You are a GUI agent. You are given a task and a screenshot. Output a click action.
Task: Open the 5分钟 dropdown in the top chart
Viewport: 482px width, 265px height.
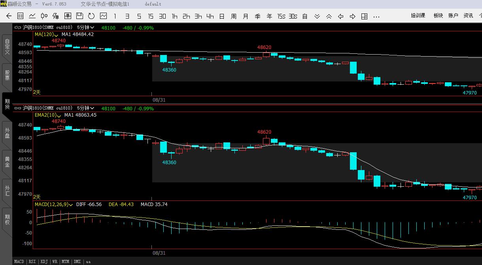(85, 28)
